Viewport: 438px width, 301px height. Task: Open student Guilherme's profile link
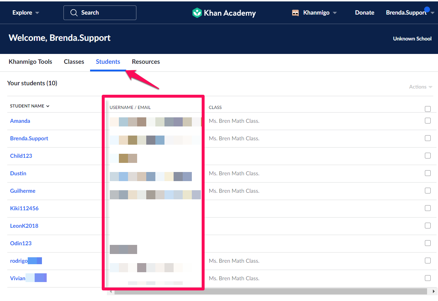tap(23, 191)
